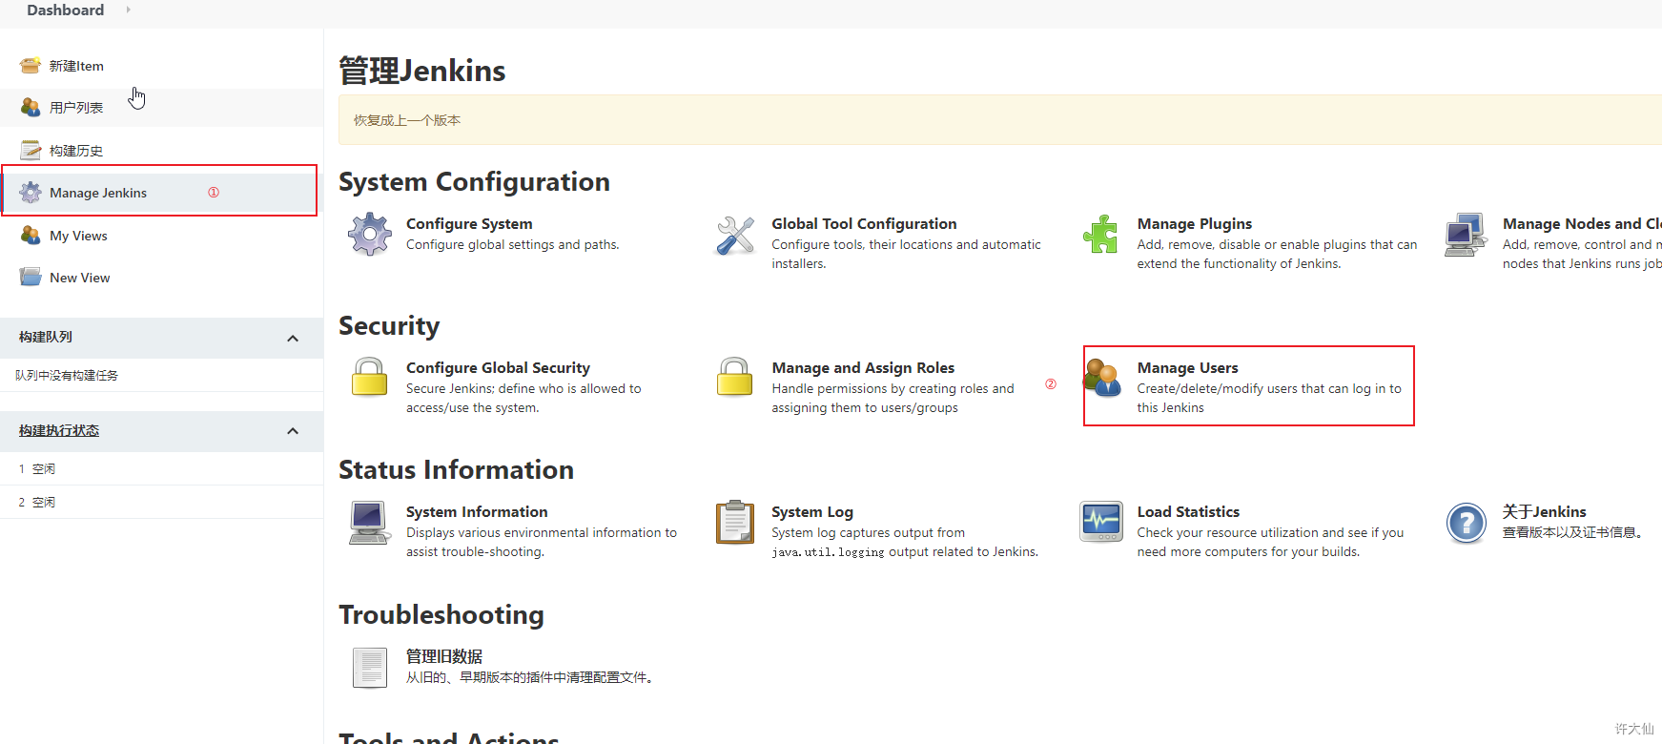This screenshot has height=744, width=1662.
Task: Open the Manage Users link
Action: point(1187,368)
